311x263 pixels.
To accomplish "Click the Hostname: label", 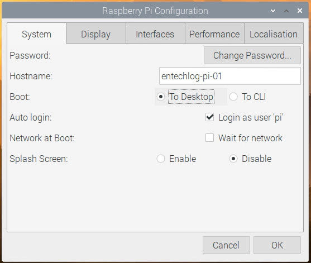I will (31, 76).
